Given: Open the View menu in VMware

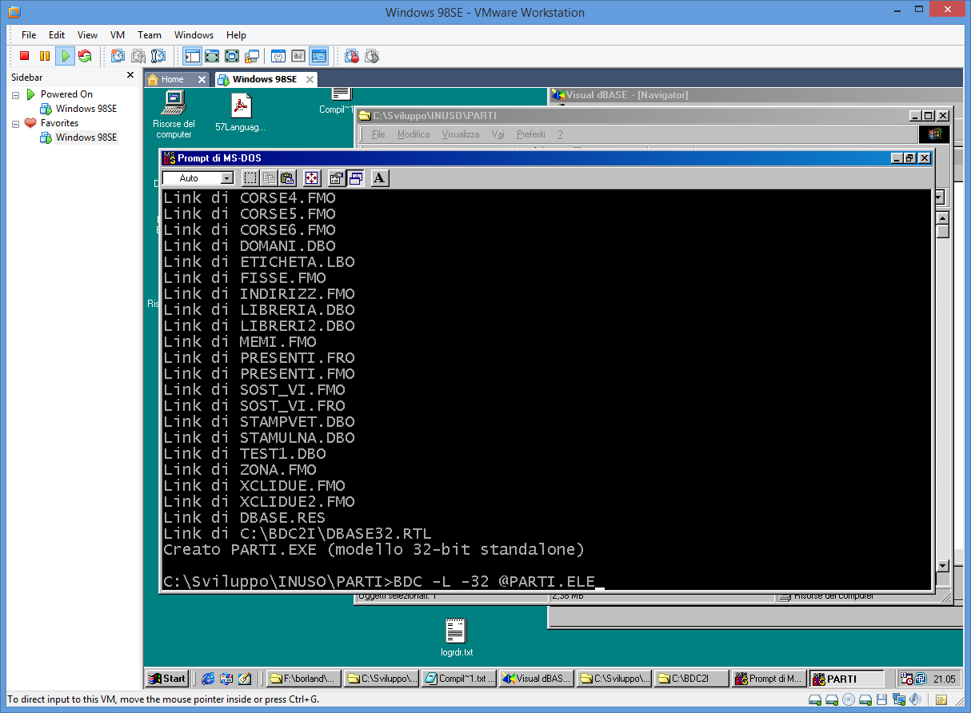Looking at the screenshot, I should (88, 35).
